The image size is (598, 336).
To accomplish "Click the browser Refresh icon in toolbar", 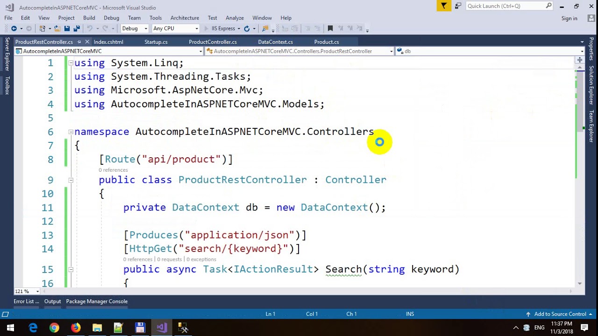I will (247, 28).
